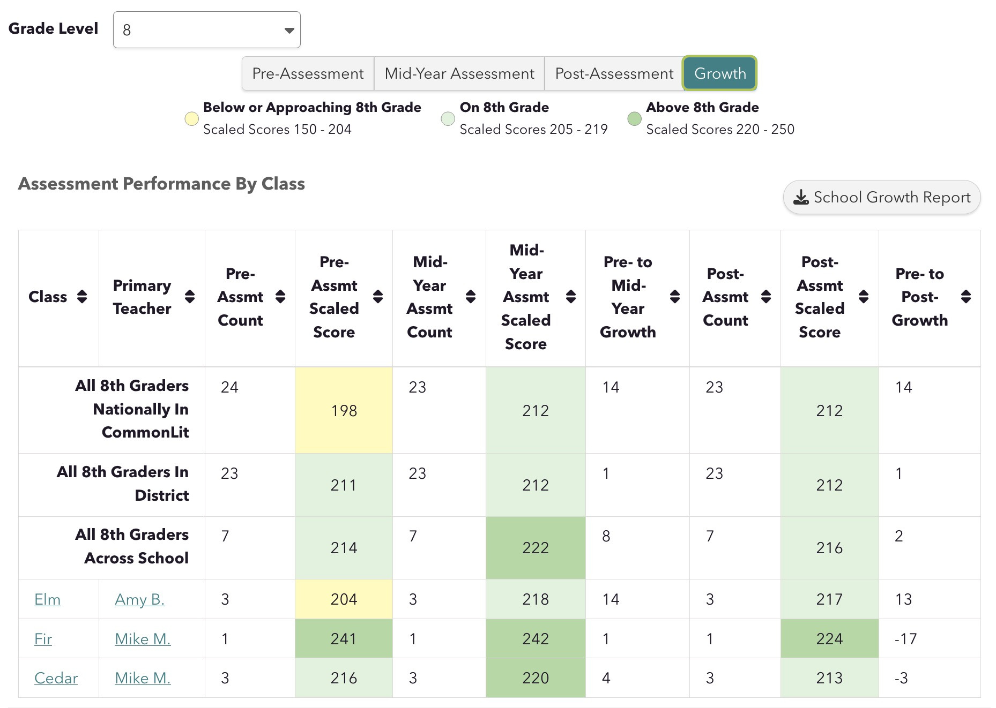Click All 8th Graders In District row label

click(123, 484)
